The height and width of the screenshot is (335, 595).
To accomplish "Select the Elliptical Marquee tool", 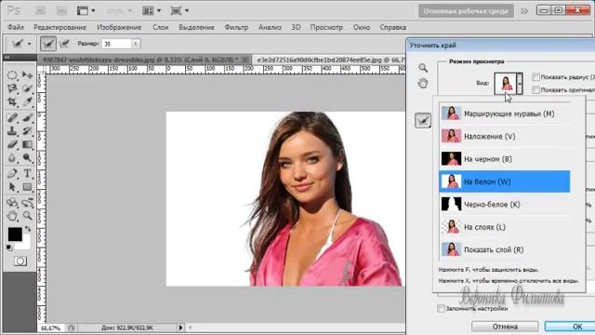I will click(12, 74).
